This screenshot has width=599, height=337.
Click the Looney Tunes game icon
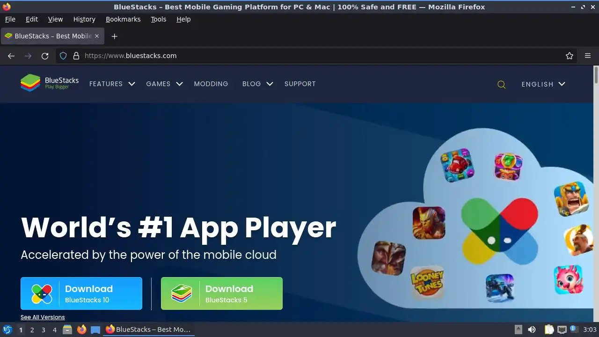coord(427,282)
